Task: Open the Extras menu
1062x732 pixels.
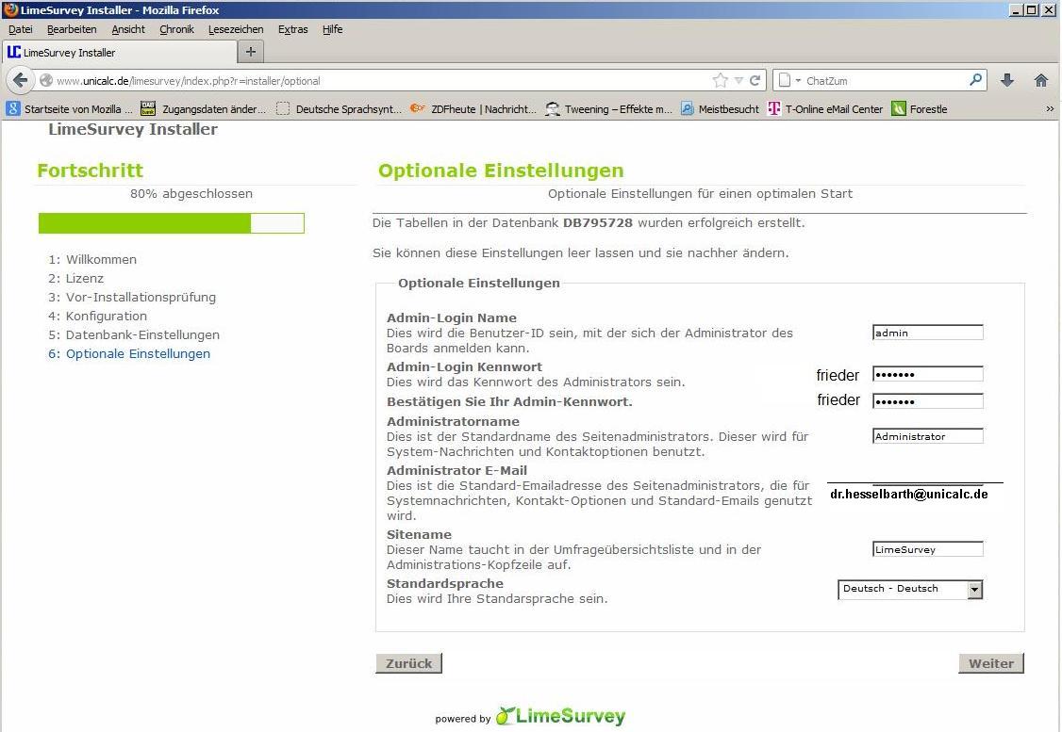Action: (x=292, y=29)
